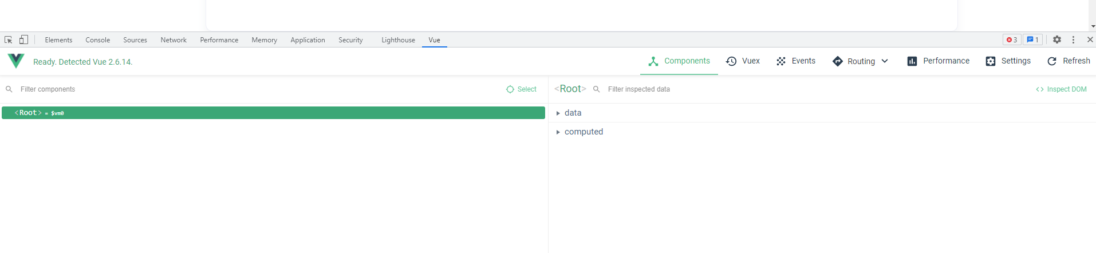Switch to the Console tab
The height and width of the screenshot is (253, 1096).
[x=98, y=40]
